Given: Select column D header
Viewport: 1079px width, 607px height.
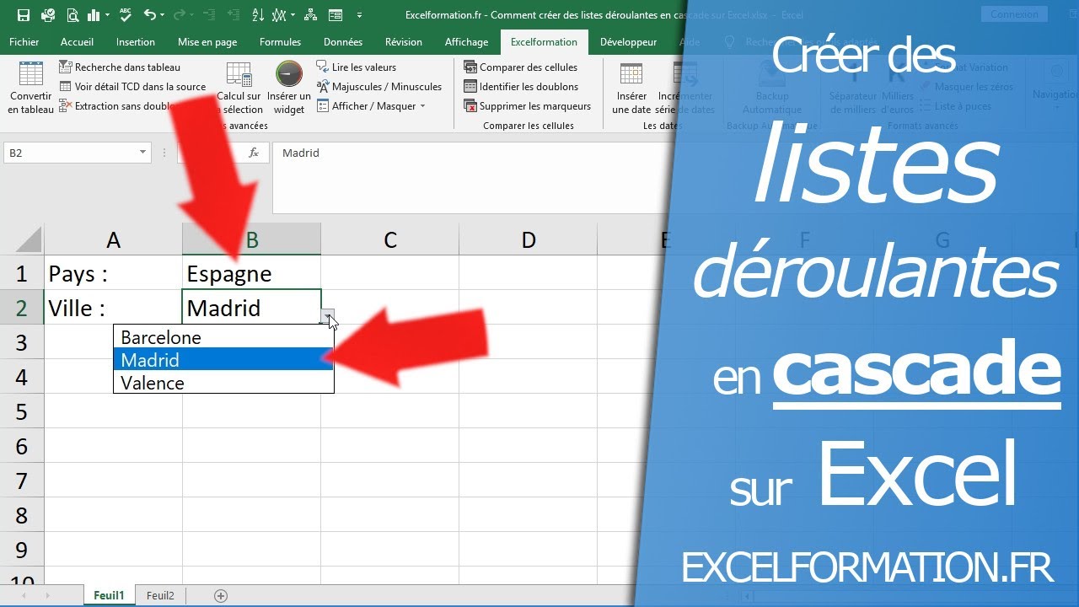Looking at the screenshot, I should tap(528, 240).
